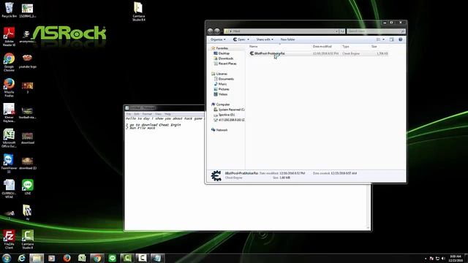This screenshot has width=468, height=263.
Task: Toggle the preview pane button in Explorer
Action: click(x=392, y=39)
